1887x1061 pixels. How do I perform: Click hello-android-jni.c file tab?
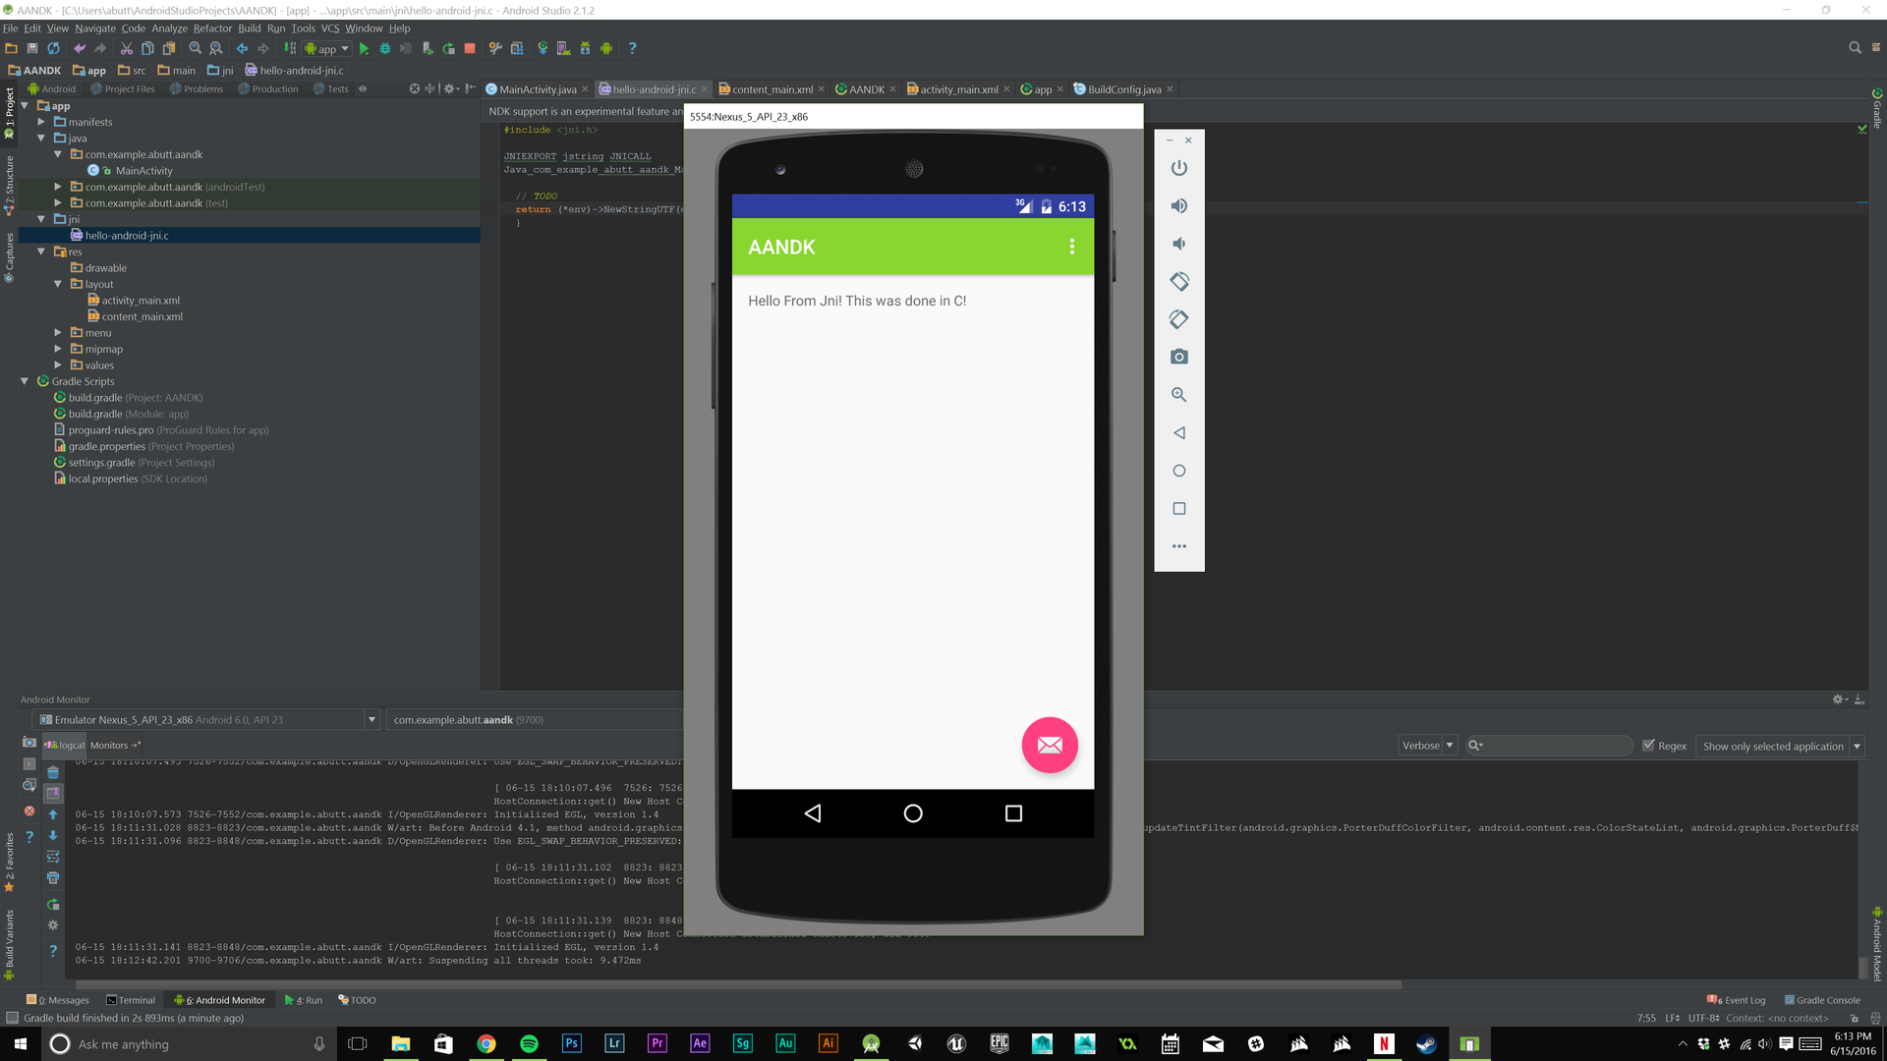pos(652,89)
